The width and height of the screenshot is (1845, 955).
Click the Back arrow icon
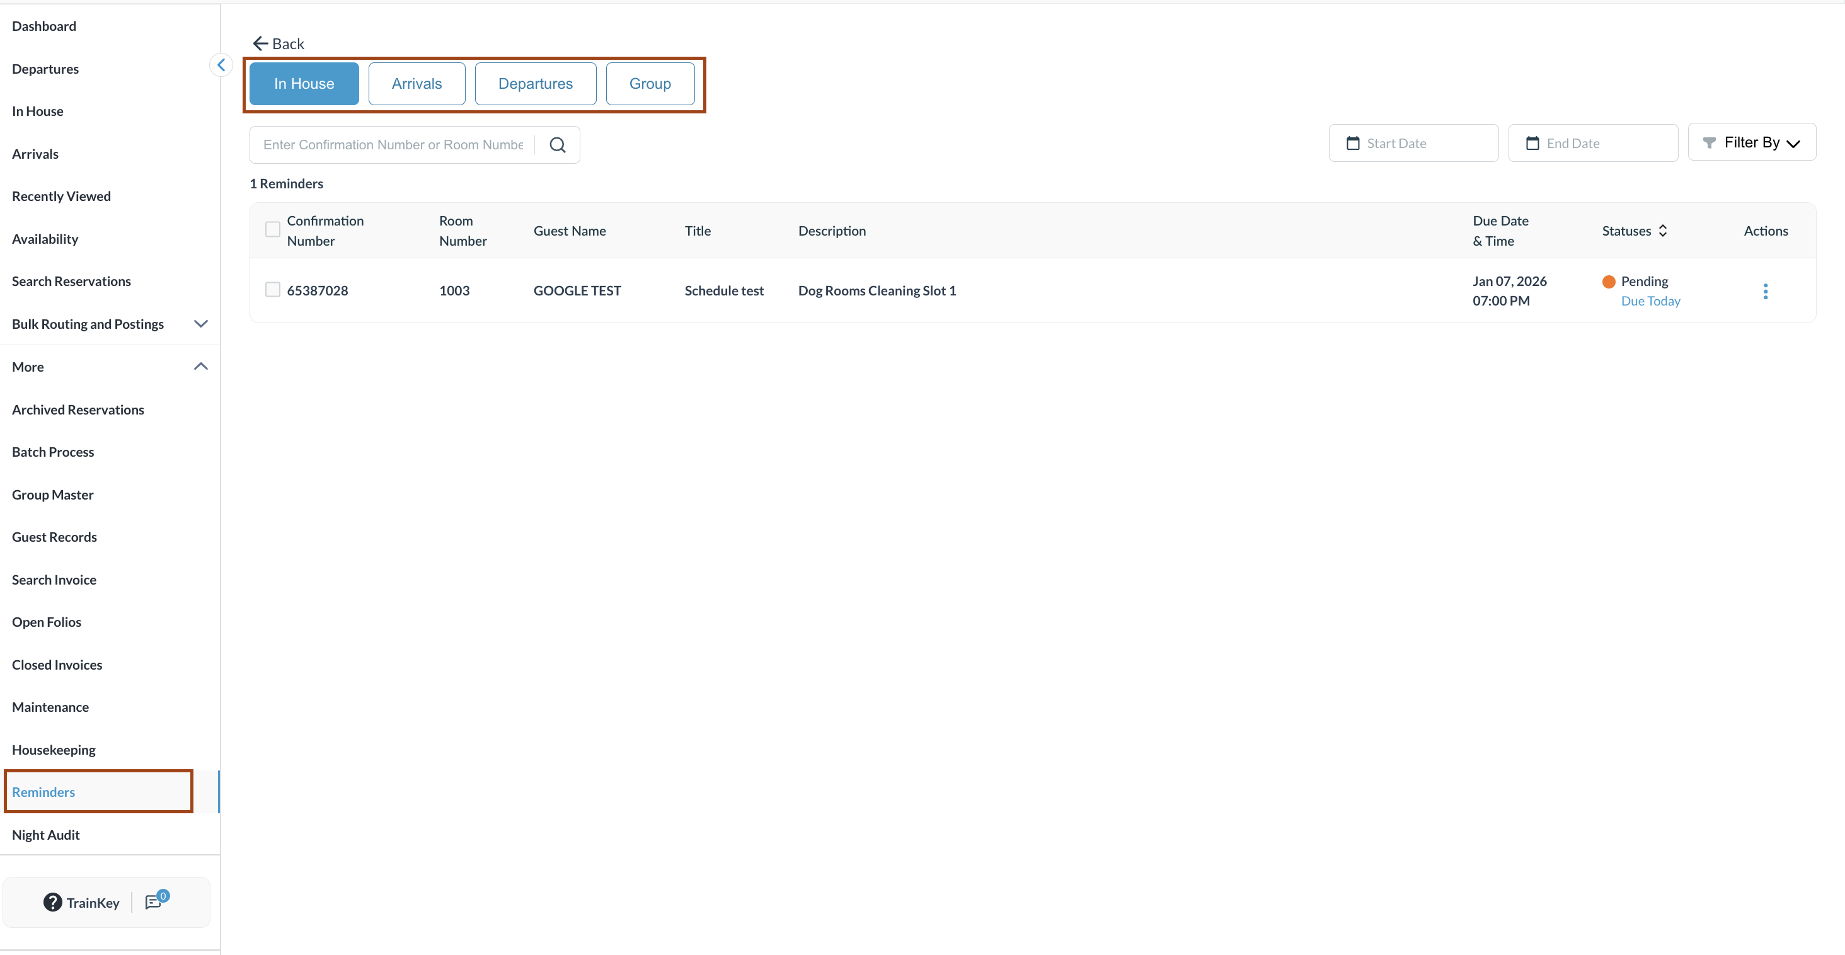pos(261,43)
